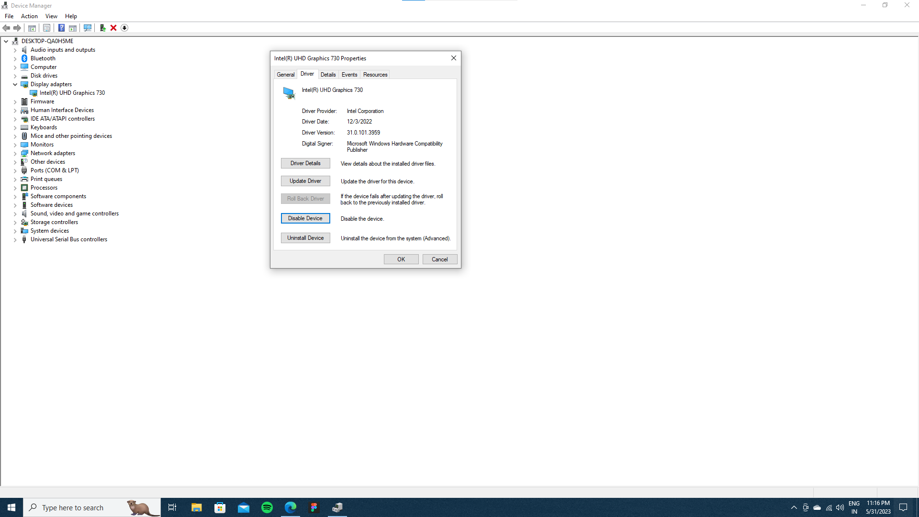Toggle the show/hide console tree icon
919x517 pixels.
[x=32, y=28]
